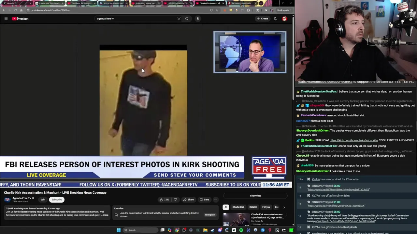Switch to The Glenn Beck Program tab
This screenshot has height=234, width=417.
point(81,3)
